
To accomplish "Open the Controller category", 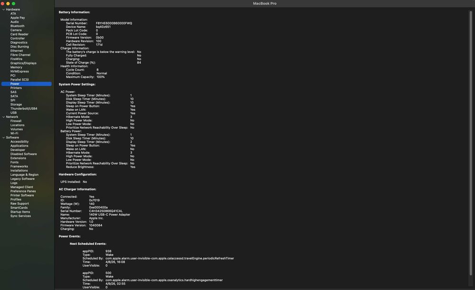I will [18, 38].
